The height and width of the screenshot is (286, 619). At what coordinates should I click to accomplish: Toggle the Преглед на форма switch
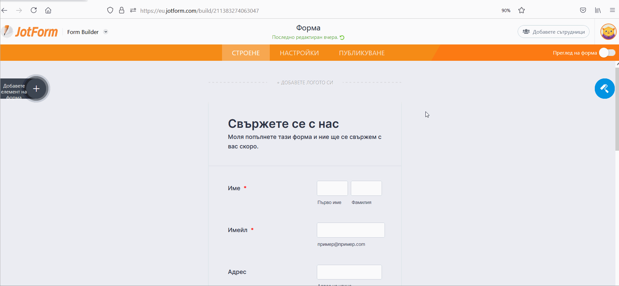(x=607, y=53)
